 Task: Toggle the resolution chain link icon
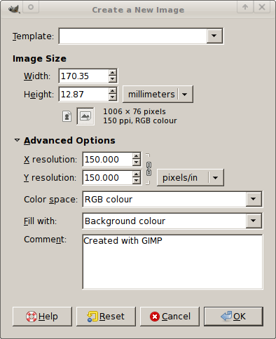pos(149,169)
